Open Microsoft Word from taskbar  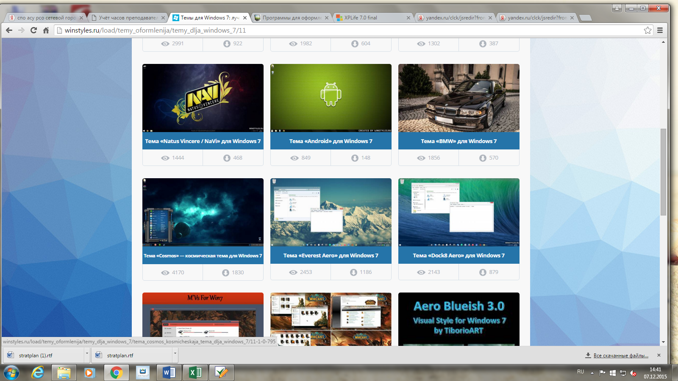(169, 373)
